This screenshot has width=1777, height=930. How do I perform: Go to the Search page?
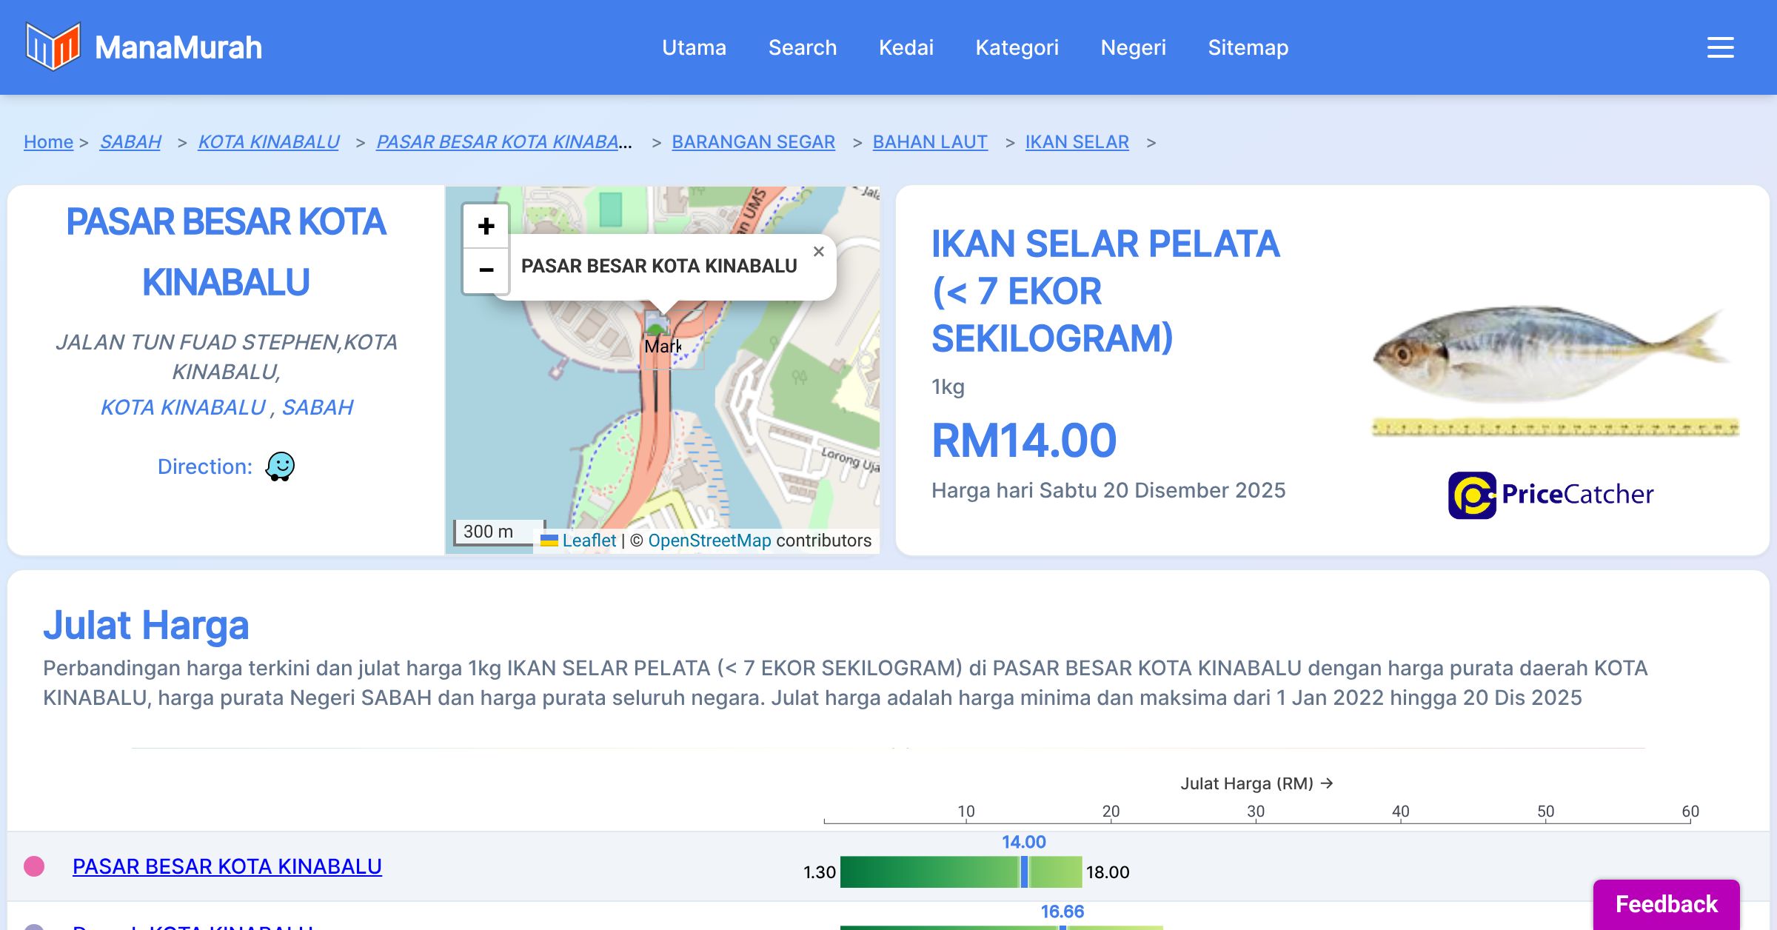[x=802, y=47]
